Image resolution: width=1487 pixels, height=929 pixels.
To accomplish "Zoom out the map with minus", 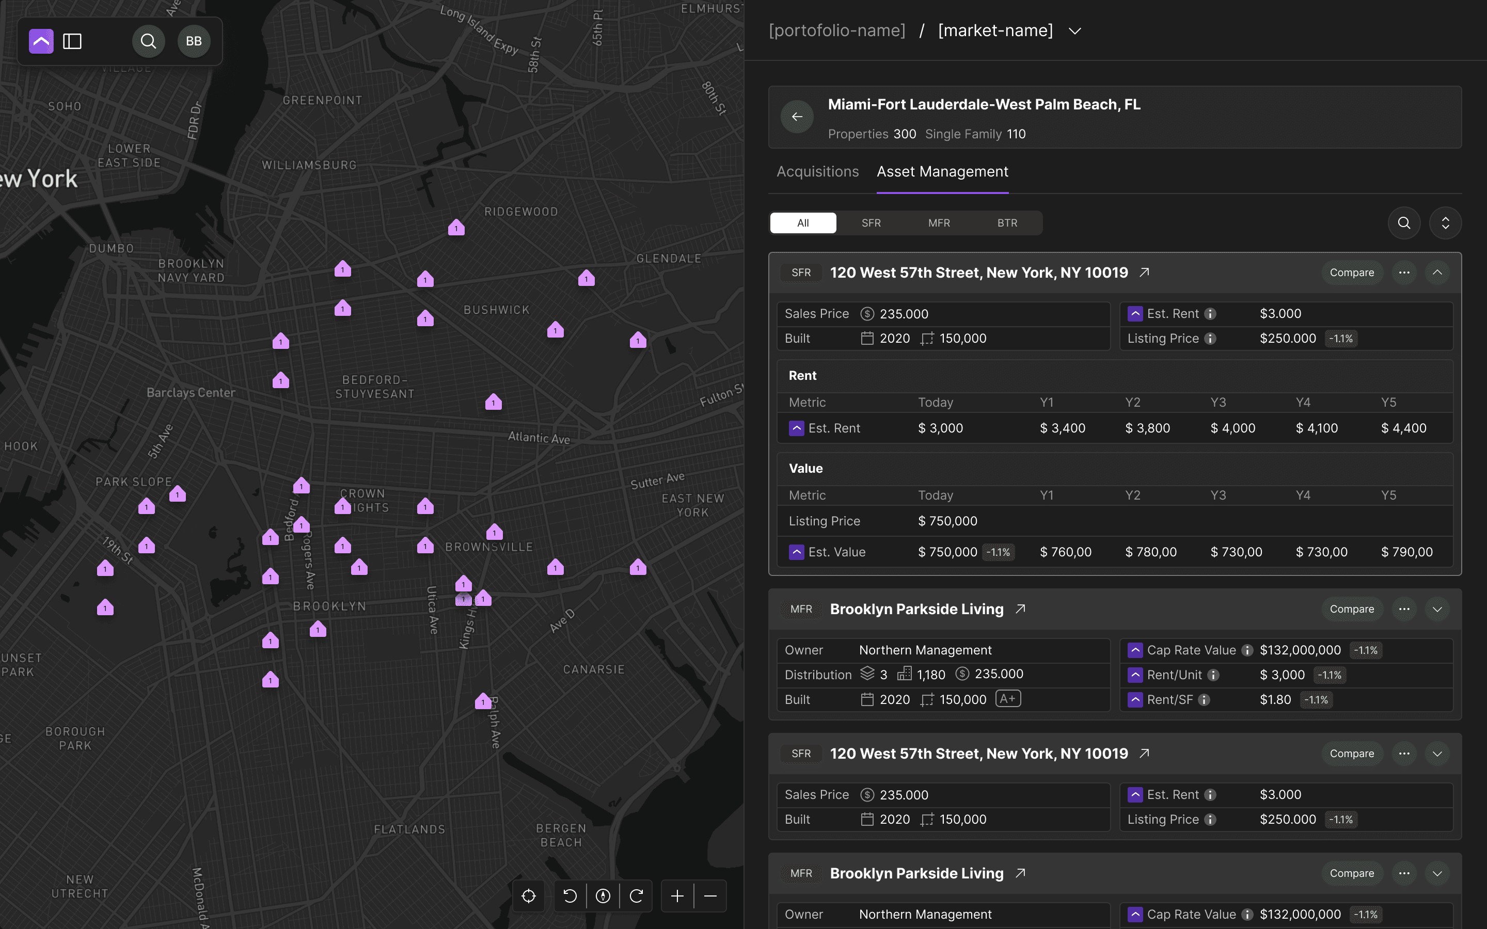I will pyautogui.click(x=710, y=896).
